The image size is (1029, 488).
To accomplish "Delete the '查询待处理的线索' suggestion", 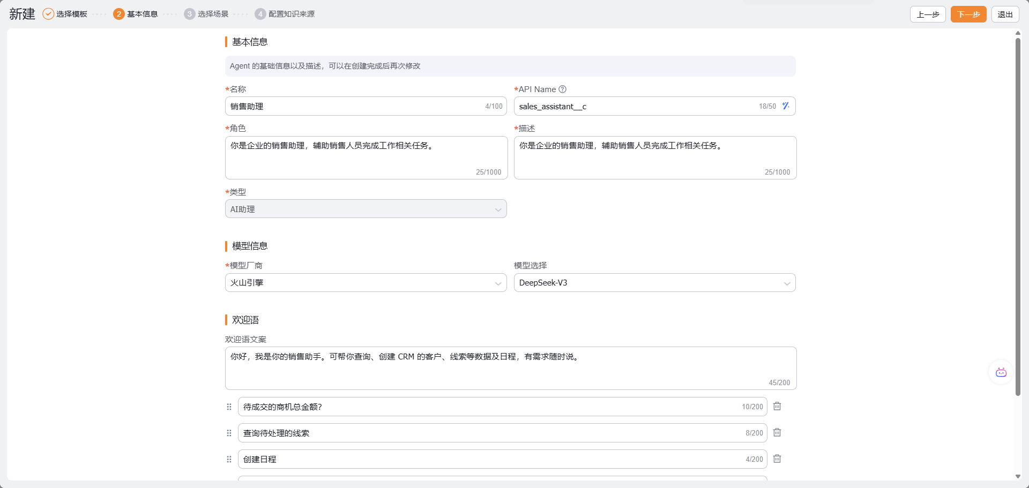I will [x=777, y=433].
